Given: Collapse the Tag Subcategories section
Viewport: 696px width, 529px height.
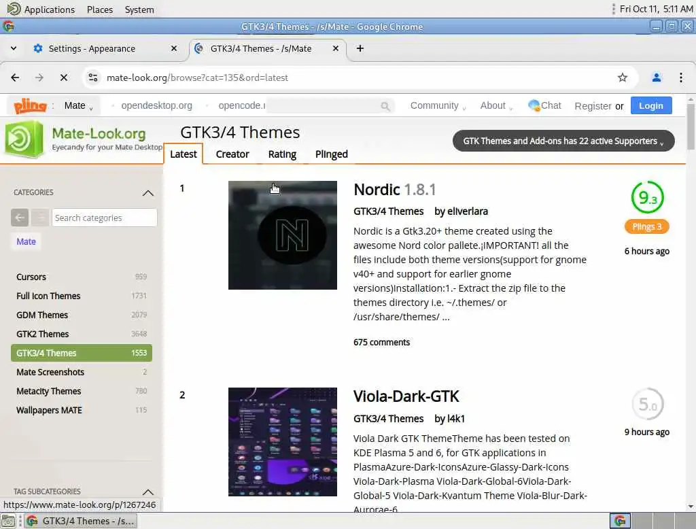Looking at the screenshot, I should click(x=147, y=492).
